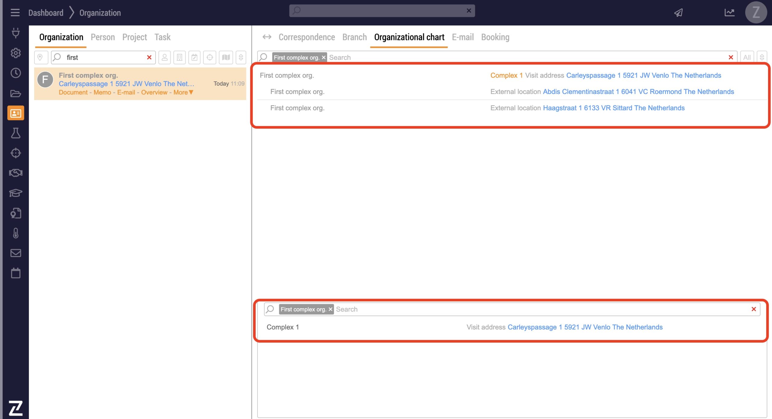Open the Haagstraat 1 Sittard address link
The height and width of the screenshot is (419, 772).
tap(613, 108)
